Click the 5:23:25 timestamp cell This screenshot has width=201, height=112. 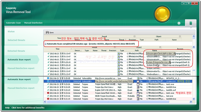coord(60,87)
